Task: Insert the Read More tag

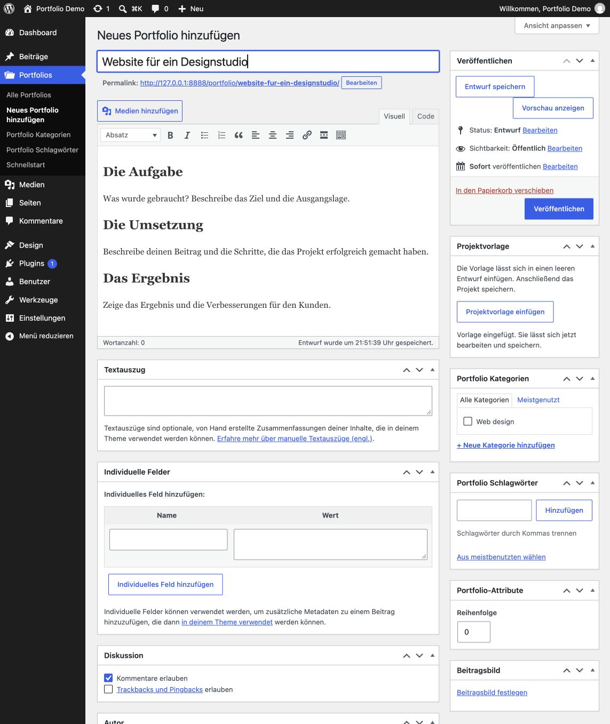Action: [324, 136]
